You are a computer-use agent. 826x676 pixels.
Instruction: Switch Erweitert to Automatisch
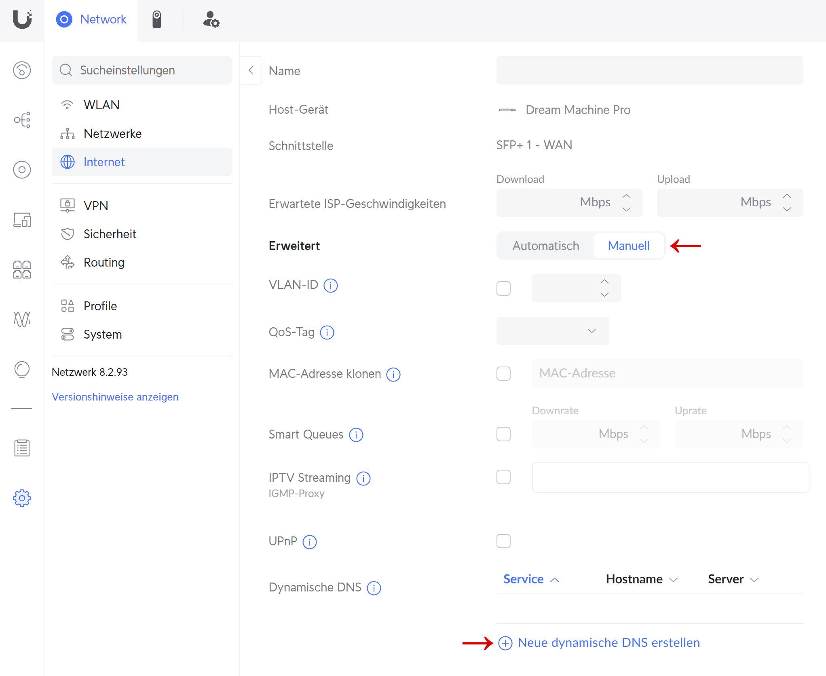[545, 246]
